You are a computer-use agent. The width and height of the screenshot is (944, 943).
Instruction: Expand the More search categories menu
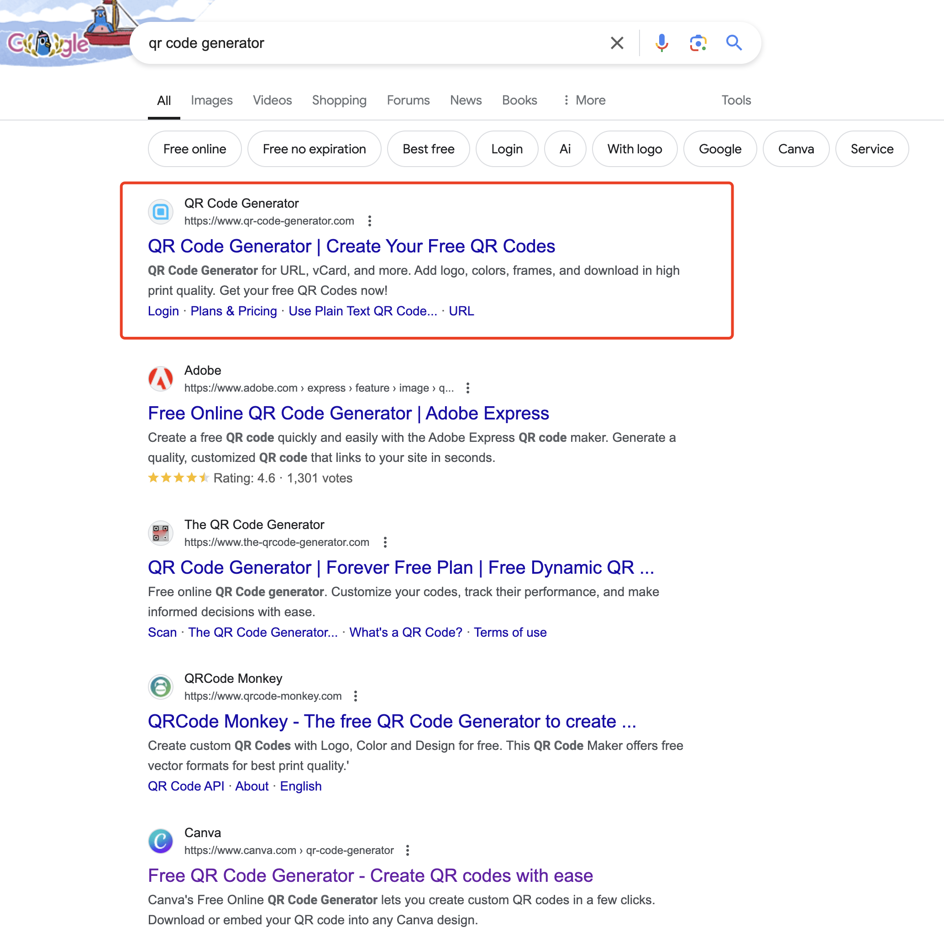(x=584, y=100)
